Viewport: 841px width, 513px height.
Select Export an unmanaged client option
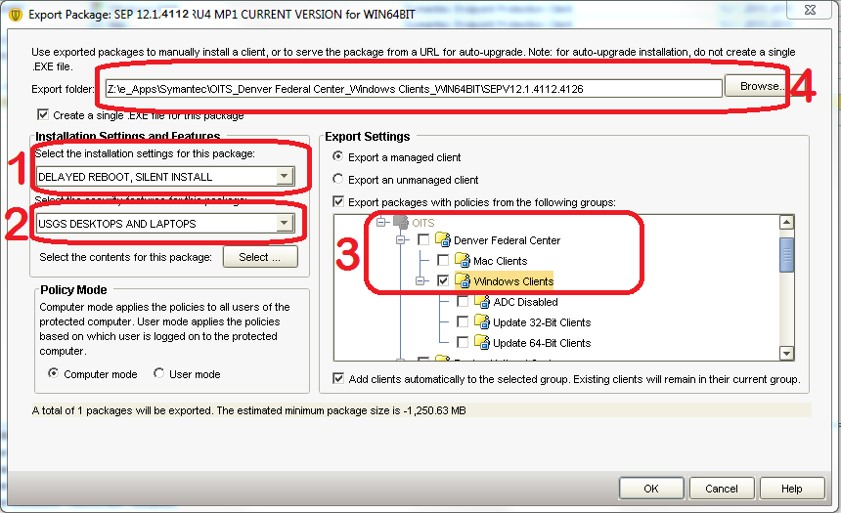[x=338, y=179]
